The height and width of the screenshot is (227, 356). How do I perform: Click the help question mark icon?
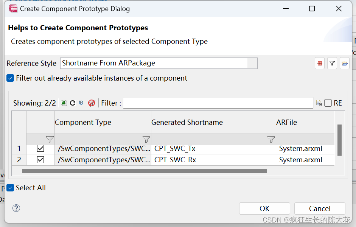(x=16, y=208)
